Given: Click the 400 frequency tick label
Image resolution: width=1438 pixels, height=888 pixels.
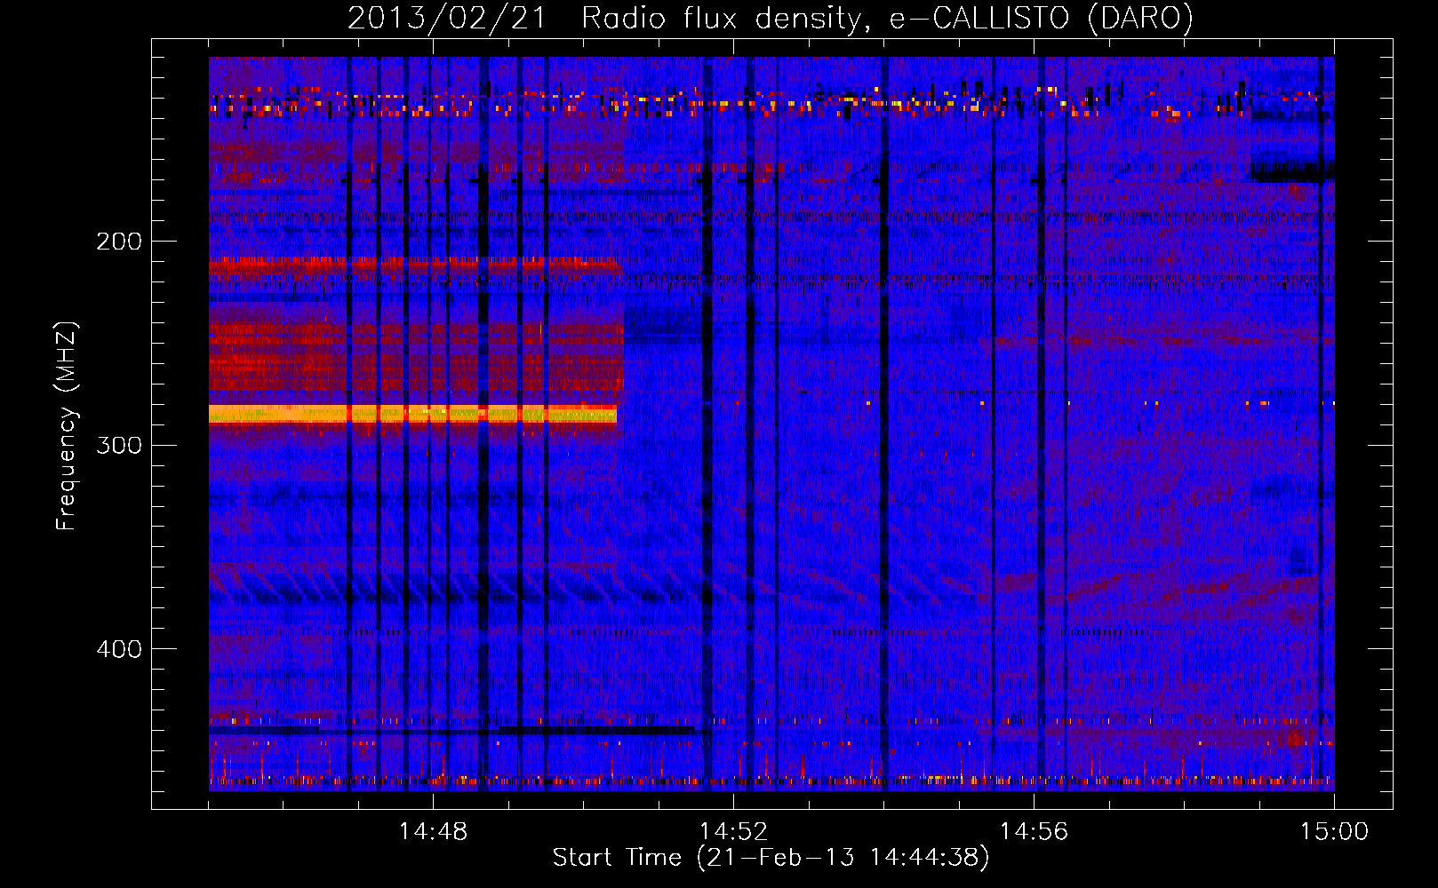Looking at the screenshot, I should [x=119, y=649].
